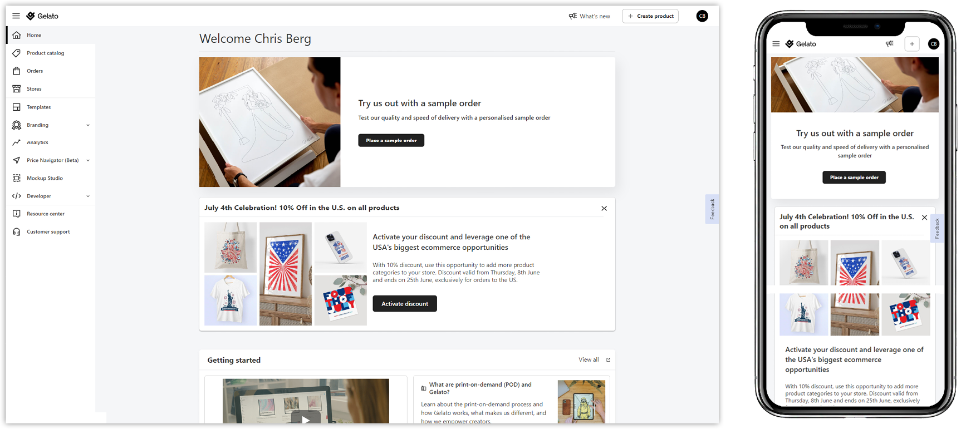The width and height of the screenshot is (961, 429).
Task: Open Mockup Studio from its sidebar icon
Action: [x=17, y=178]
